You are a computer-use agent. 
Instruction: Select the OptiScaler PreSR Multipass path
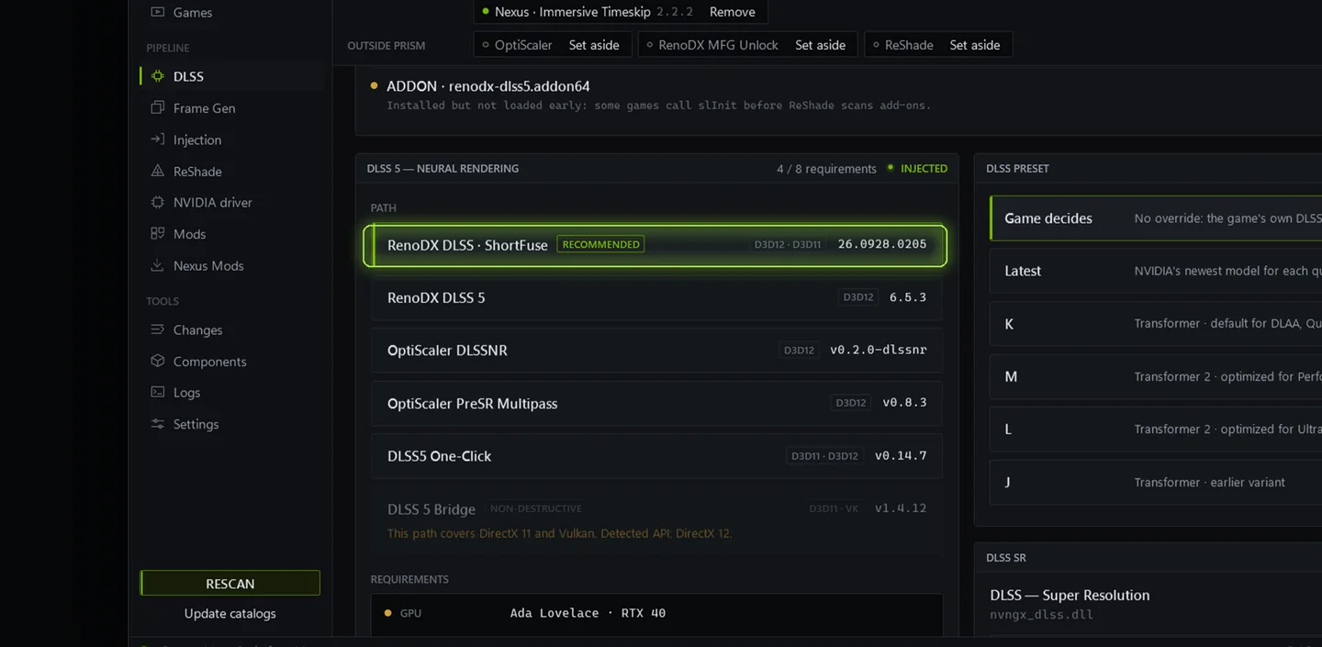656,403
